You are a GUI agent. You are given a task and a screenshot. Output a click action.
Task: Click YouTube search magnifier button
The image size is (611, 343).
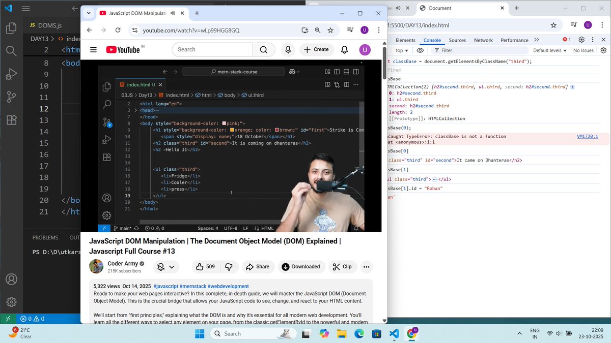(x=263, y=49)
